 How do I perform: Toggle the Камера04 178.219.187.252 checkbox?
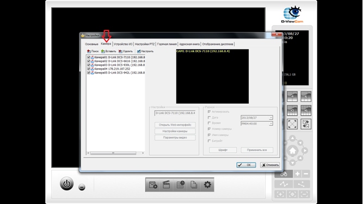click(89, 69)
